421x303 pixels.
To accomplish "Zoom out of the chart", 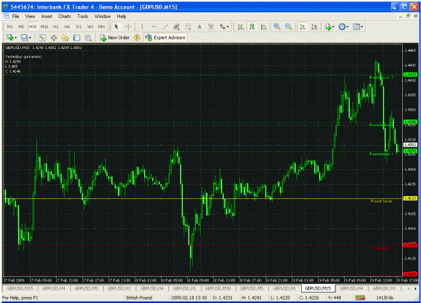I will pos(288,27).
